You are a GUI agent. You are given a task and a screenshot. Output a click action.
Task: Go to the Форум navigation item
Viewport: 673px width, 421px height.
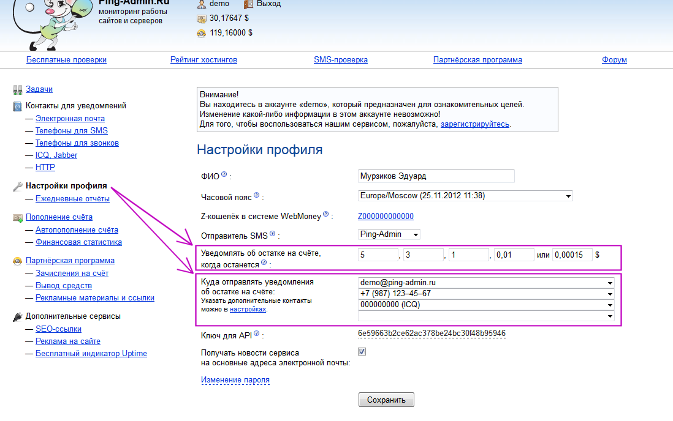(614, 59)
